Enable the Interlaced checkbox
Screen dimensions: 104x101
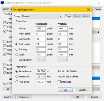tap(59, 82)
